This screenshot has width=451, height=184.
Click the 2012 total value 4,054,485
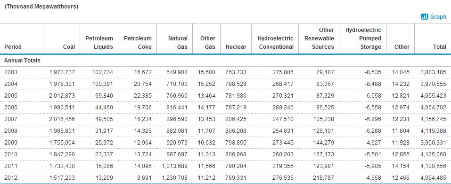coord(434,178)
